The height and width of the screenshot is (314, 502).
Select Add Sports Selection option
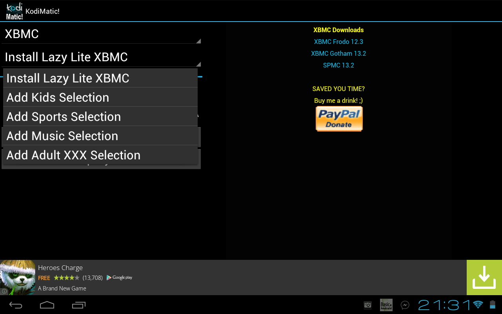pyautogui.click(x=100, y=117)
